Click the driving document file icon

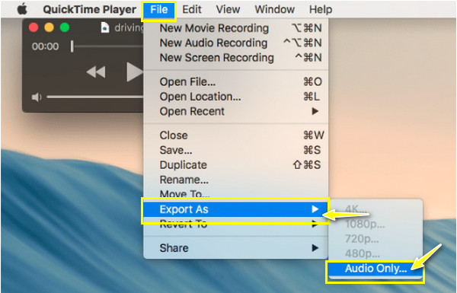coord(105,27)
